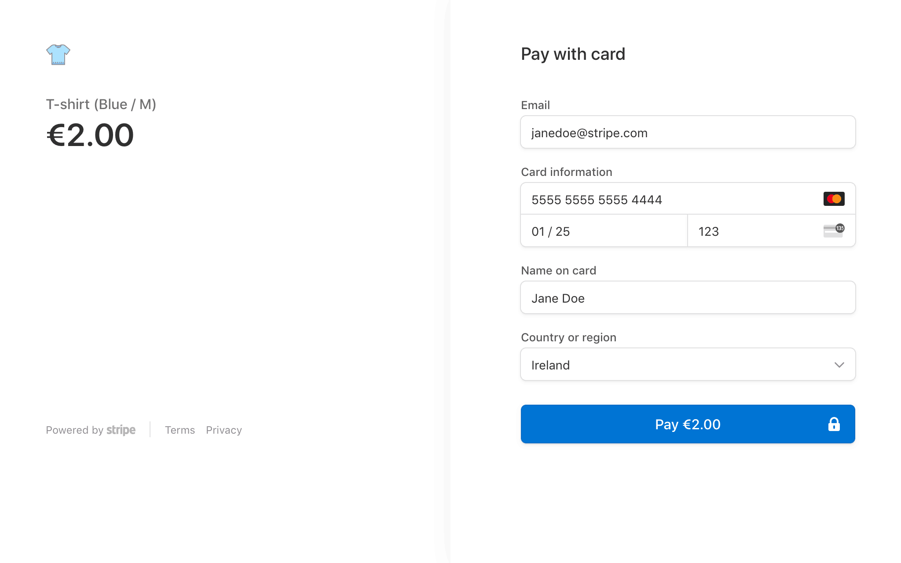Viewport: 901px width, 563px height.
Task: Click the dropdown chevron for country
Action: (839, 365)
